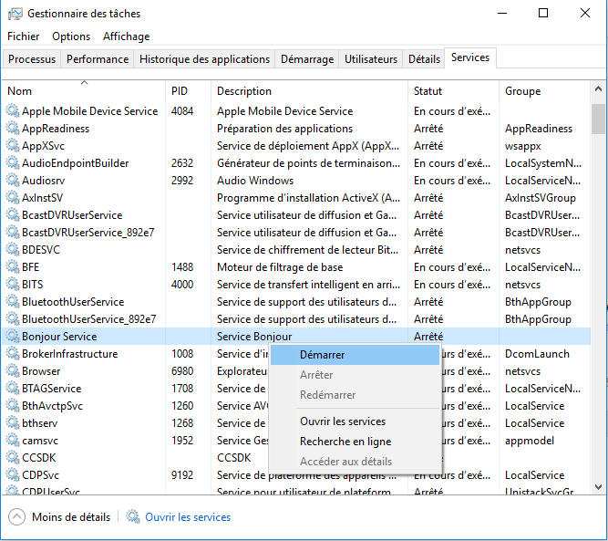Click the gear icon beside AppReadiness

pos(13,129)
